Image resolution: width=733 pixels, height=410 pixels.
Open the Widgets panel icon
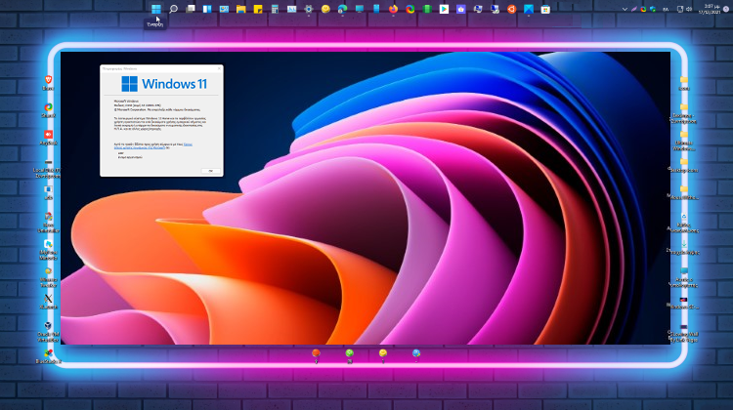click(207, 9)
